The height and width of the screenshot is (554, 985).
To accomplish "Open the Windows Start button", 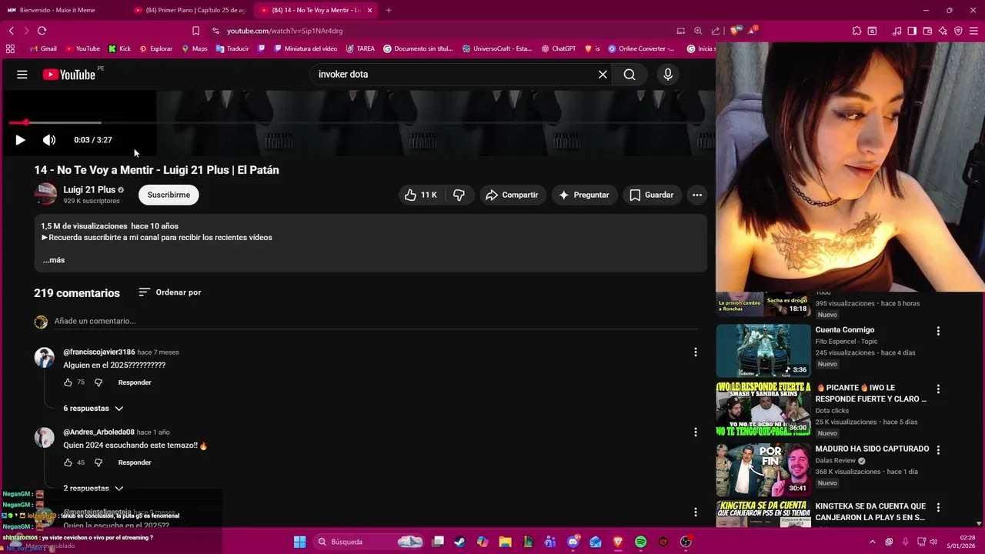I will (x=299, y=542).
